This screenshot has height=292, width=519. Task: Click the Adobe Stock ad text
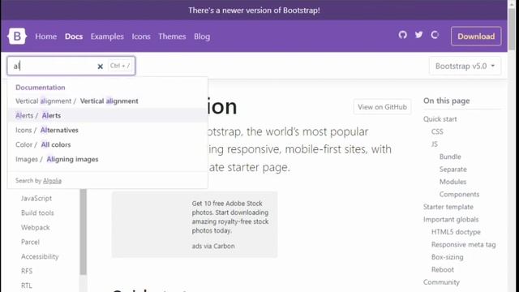[230, 217]
